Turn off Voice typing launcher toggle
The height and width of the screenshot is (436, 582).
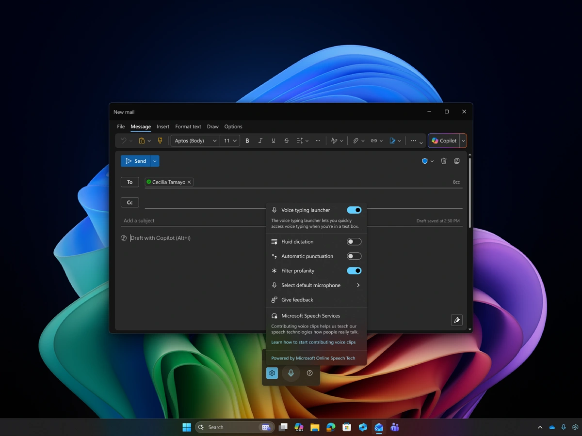click(x=354, y=210)
